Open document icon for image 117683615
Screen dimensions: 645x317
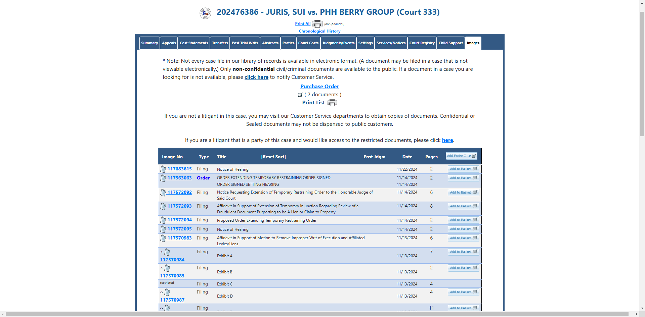coord(163,169)
